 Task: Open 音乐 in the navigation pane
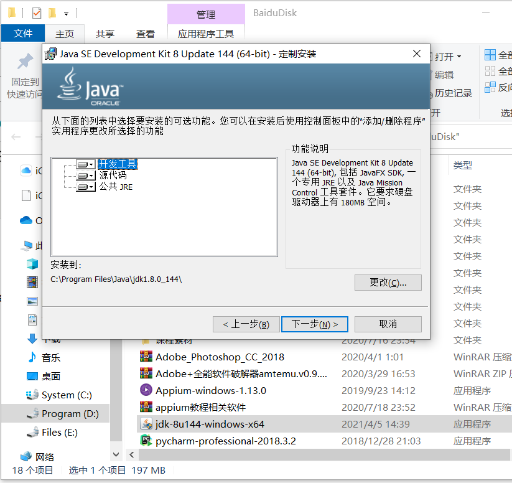[51, 357]
